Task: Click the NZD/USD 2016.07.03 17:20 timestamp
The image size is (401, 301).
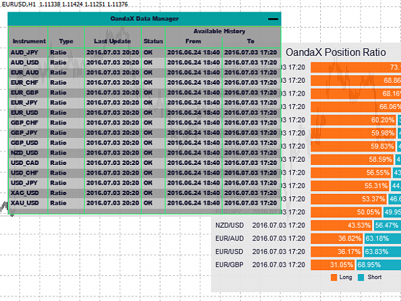Action: click(278, 225)
